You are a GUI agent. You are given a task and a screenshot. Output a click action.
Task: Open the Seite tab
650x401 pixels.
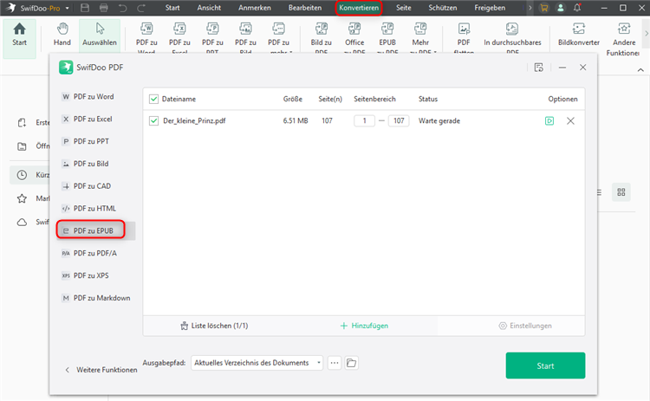tap(403, 8)
